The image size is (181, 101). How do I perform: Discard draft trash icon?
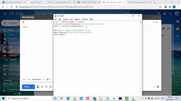click(x=158, y=87)
